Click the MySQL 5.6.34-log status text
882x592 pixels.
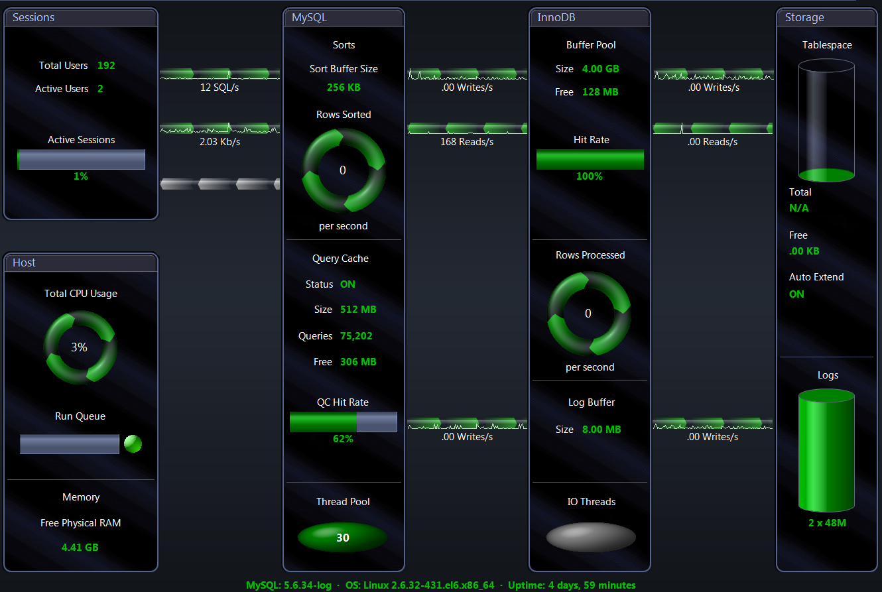(288, 585)
